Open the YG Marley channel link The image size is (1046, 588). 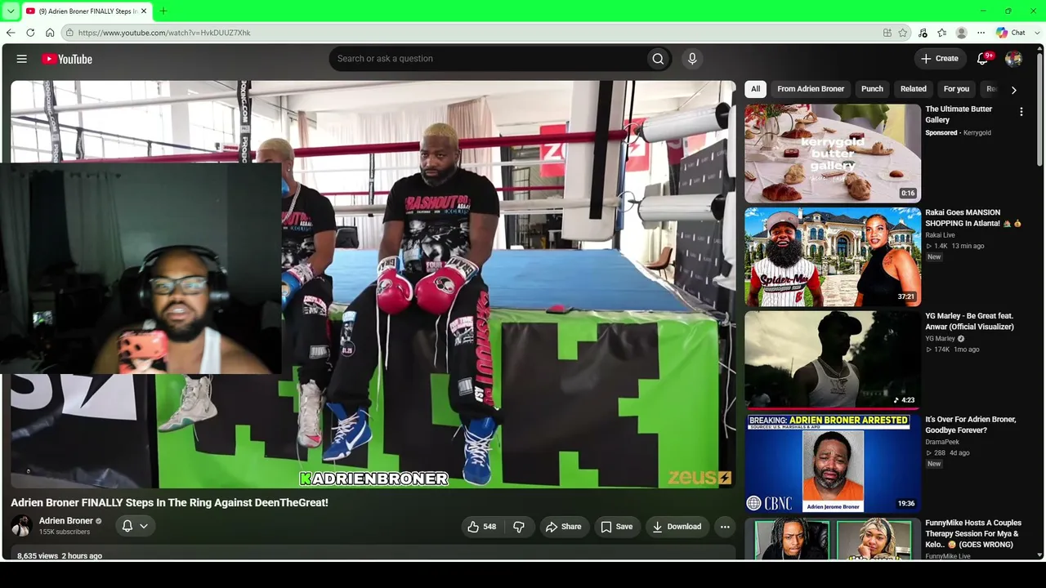(940, 339)
